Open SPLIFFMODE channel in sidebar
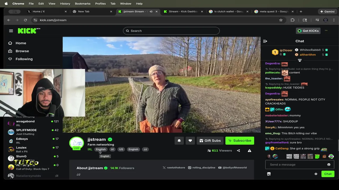Image resolution: width=339 pixels, height=190 pixels. click(x=33, y=132)
